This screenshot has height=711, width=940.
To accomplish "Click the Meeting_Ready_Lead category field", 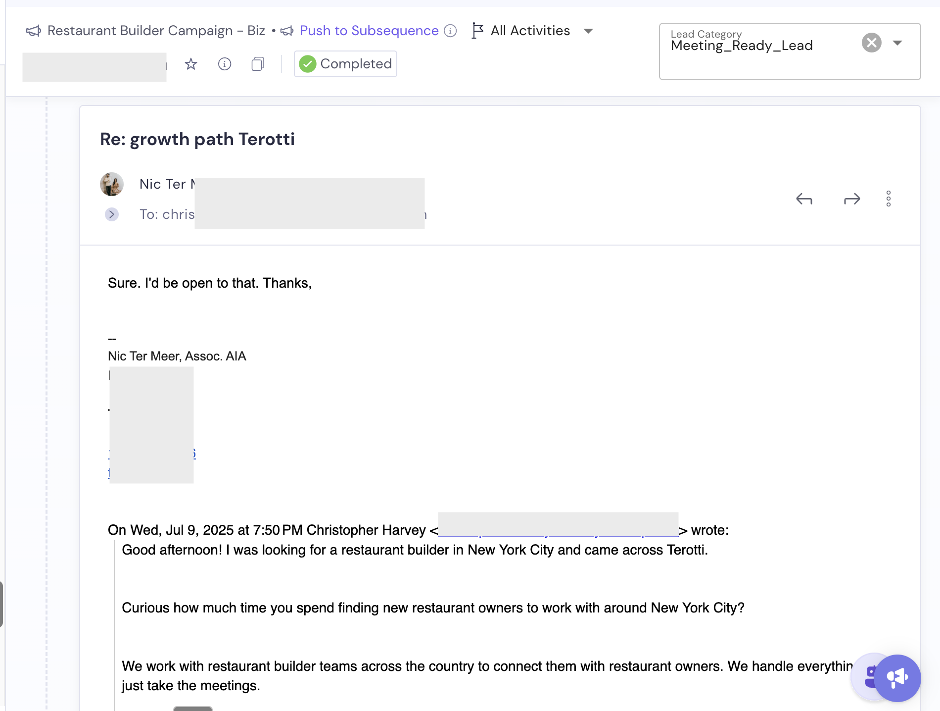I will click(x=762, y=46).
